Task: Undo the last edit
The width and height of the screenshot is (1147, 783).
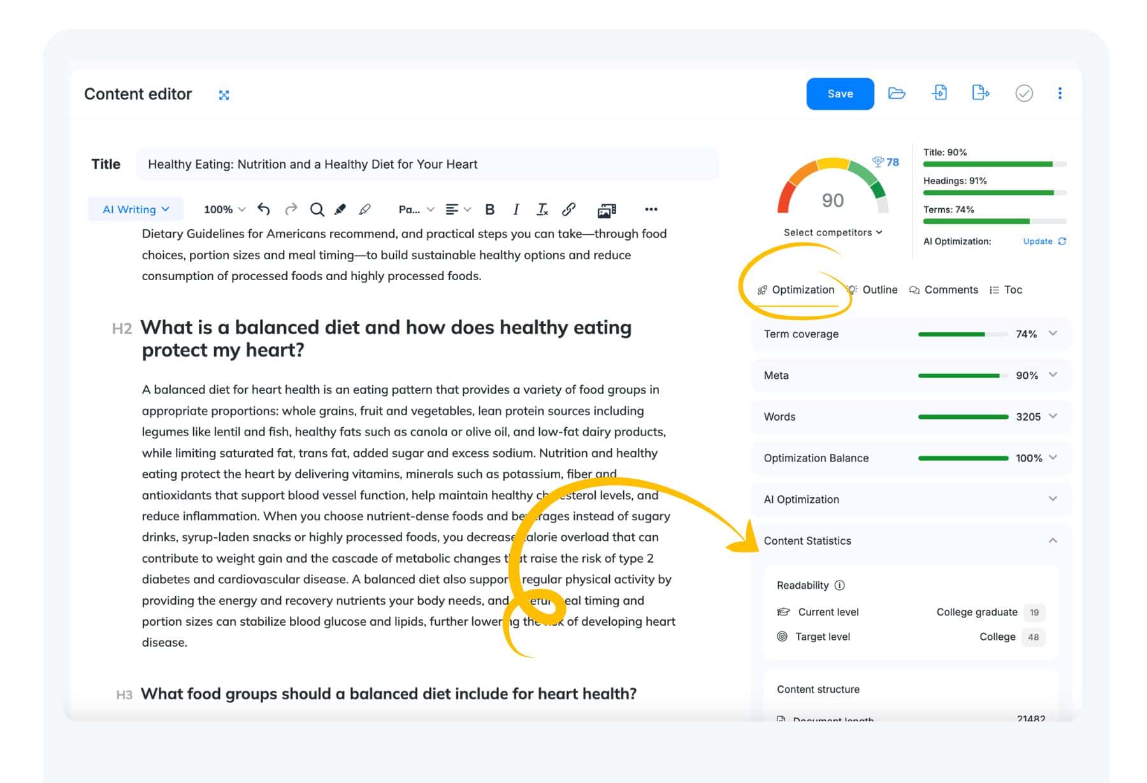Action: pyautogui.click(x=264, y=209)
